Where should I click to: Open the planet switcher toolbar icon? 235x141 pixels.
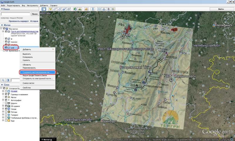tap(86, 9)
